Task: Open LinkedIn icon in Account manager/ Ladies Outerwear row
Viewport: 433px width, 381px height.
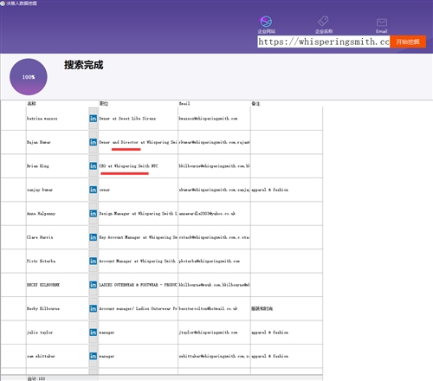Action: click(93, 308)
